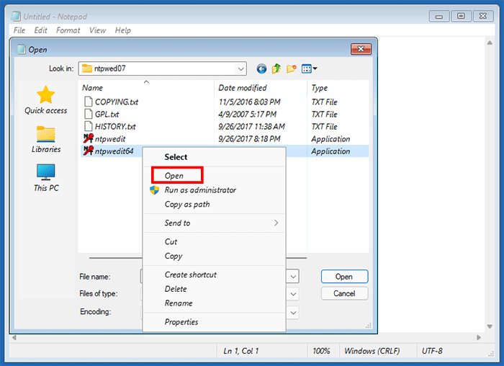The height and width of the screenshot is (366, 504).
Task: Choose Select in the context menu
Action: [x=176, y=157]
